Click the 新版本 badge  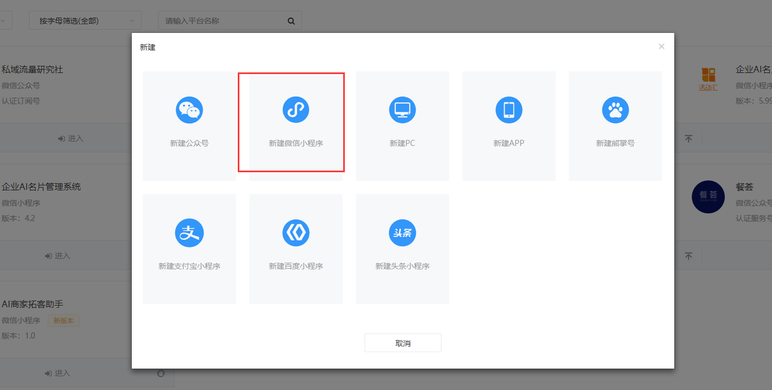[64, 321]
